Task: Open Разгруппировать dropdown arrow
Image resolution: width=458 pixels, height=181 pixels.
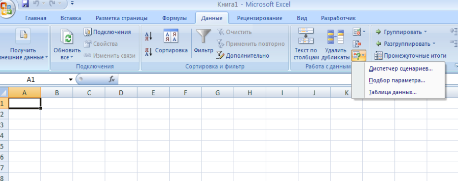Action: coord(434,44)
